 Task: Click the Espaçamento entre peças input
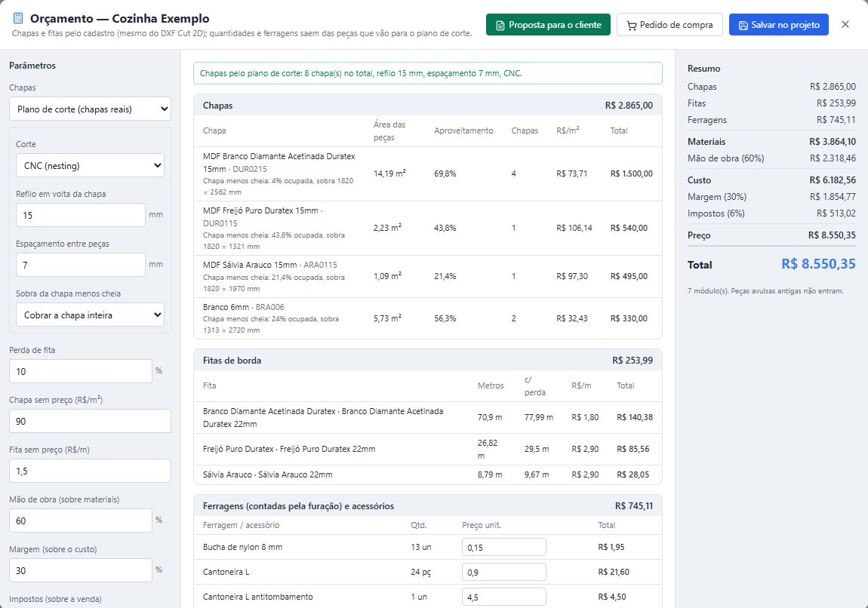pyautogui.click(x=81, y=265)
